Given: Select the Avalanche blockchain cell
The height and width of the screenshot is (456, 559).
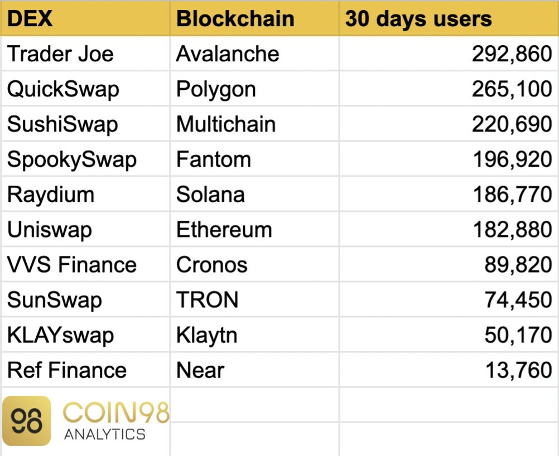Looking at the screenshot, I should pyautogui.click(x=254, y=54).
